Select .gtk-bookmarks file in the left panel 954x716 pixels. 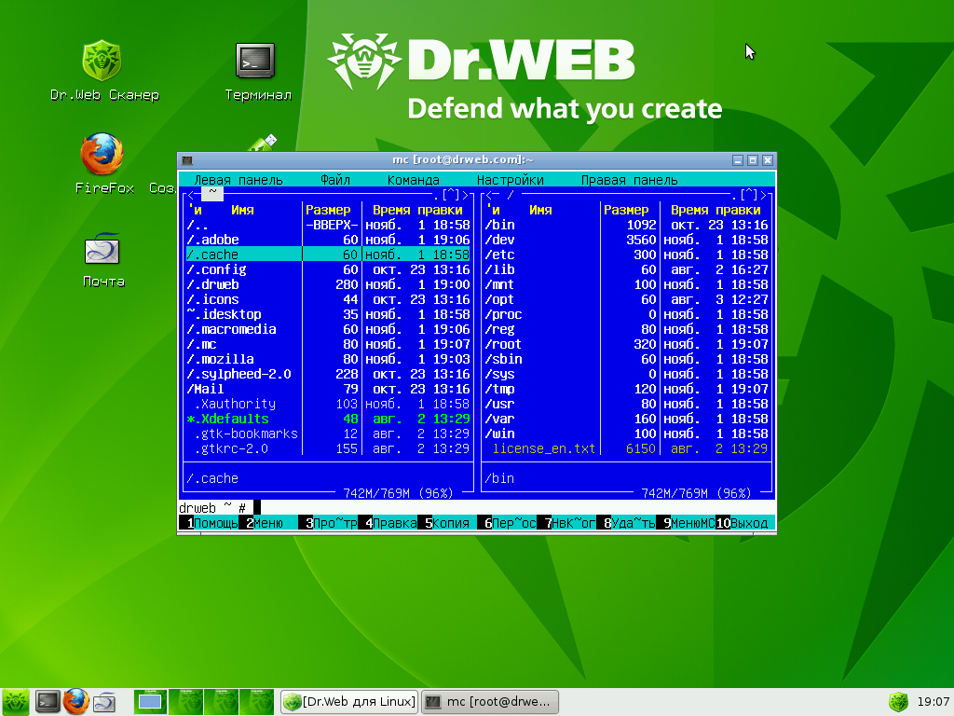tap(328, 434)
